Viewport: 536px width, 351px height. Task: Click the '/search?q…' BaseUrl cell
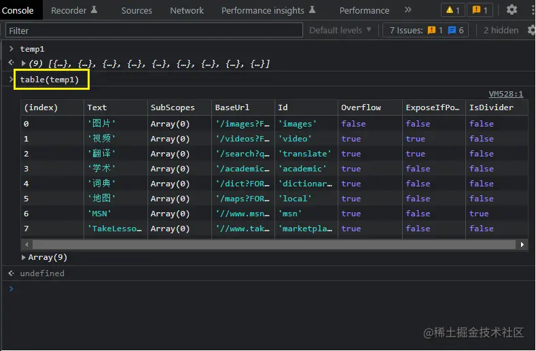click(x=243, y=154)
